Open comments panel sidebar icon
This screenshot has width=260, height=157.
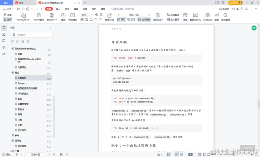(4, 41)
